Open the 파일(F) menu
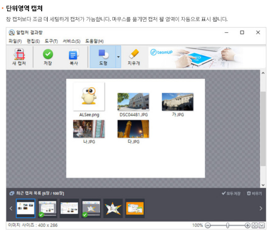 [15, 41]
